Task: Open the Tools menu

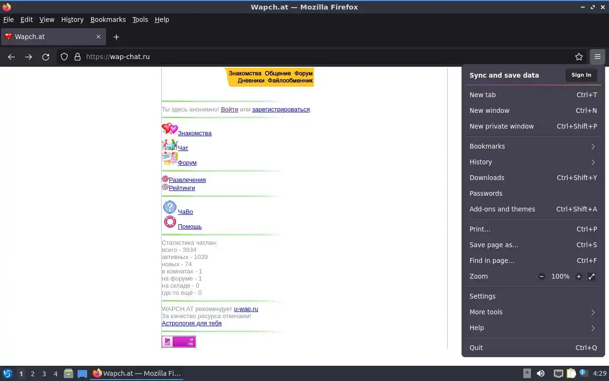Action: [x=140, y=20]
